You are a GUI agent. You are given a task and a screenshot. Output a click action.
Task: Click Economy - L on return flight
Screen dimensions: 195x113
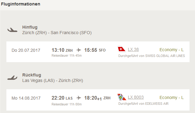click(x=172, y=97)
